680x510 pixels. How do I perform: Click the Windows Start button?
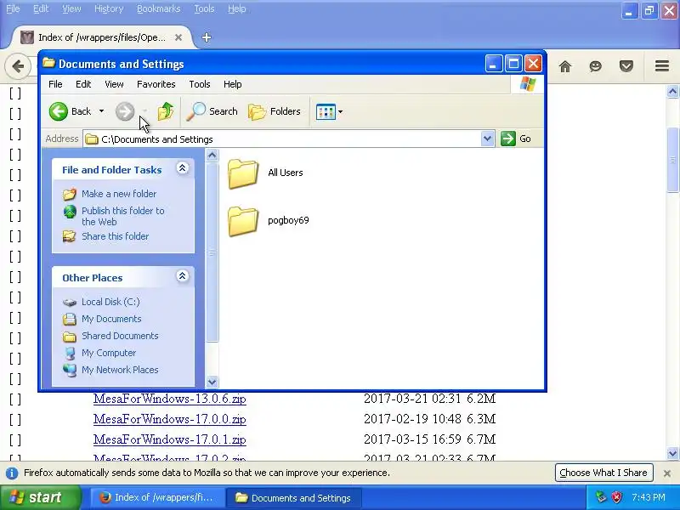(40, 497)
